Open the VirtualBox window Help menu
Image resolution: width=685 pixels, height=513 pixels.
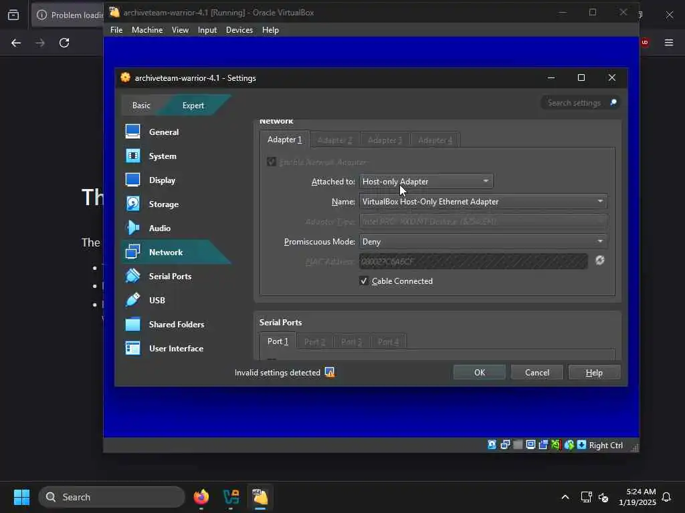coord(270,29)
